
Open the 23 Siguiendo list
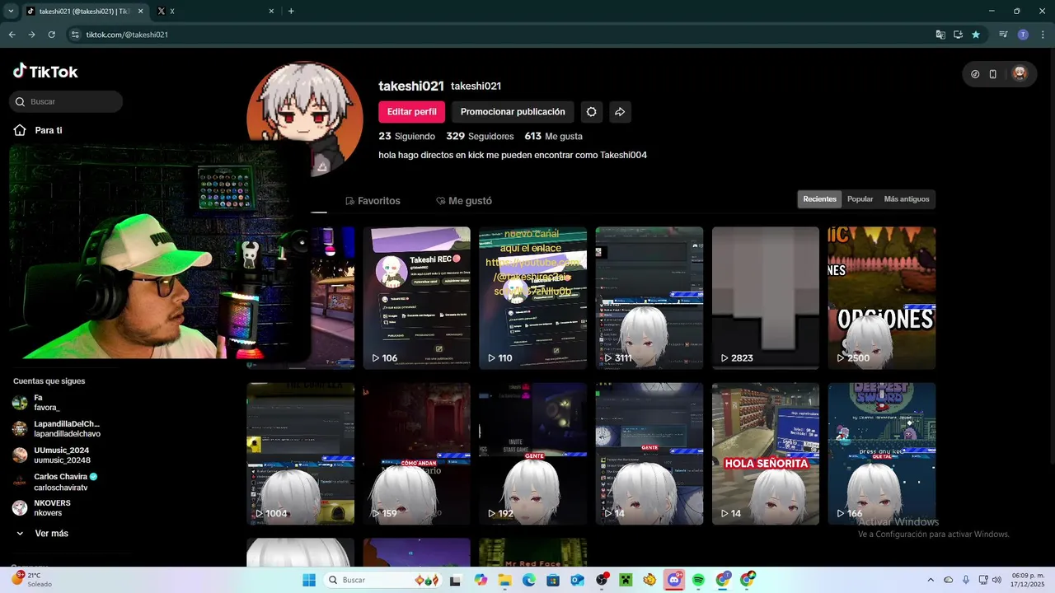tap(406, 136)
